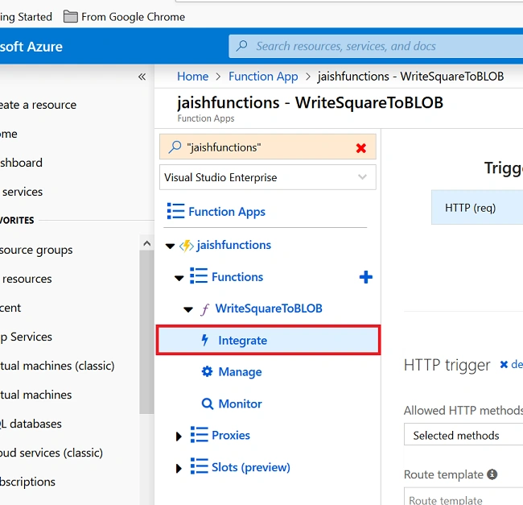Screen dimensions: 523x505
Task: Click the magnifier icon in function search box
Action: (x=175, y=147)
